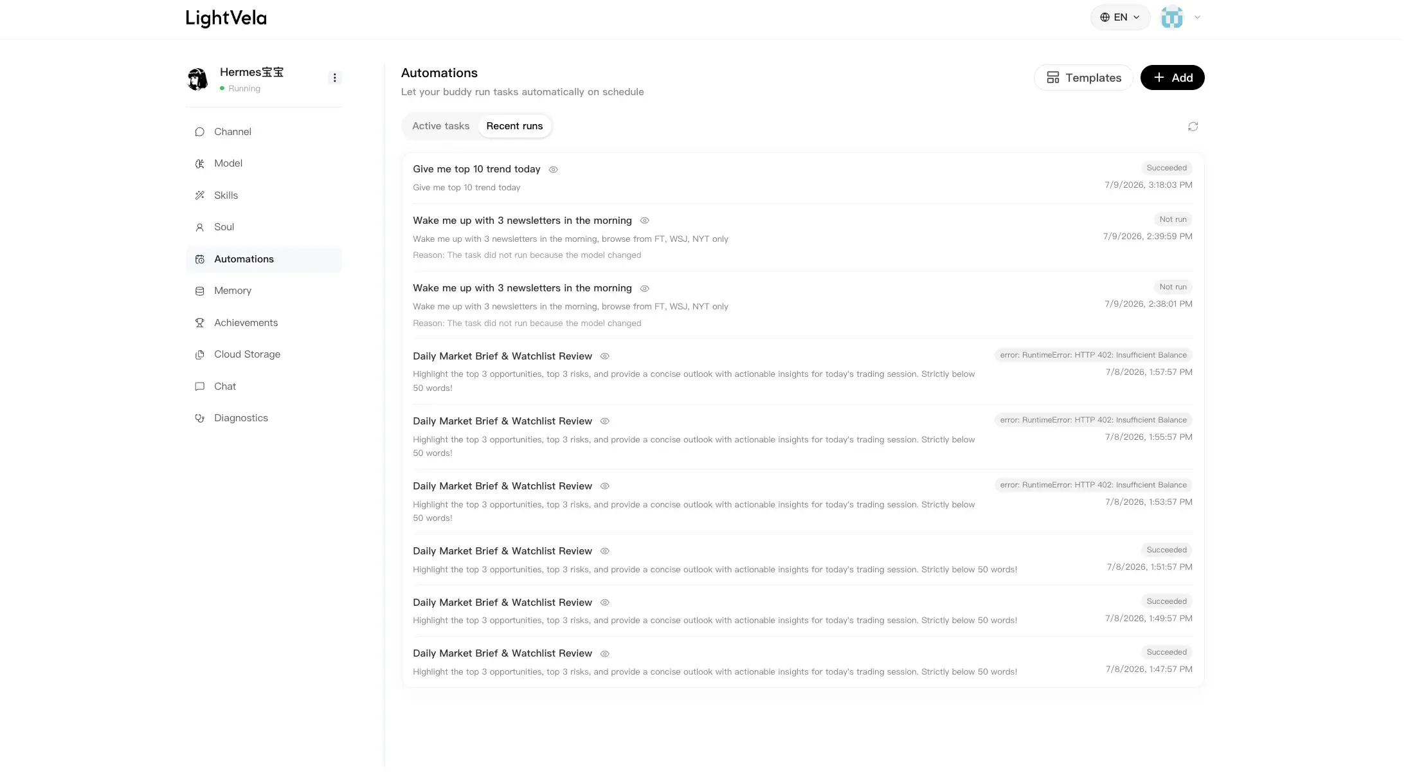1408x782 pixels.
Task: Open the Channel section icon
Action: point(200,132)
